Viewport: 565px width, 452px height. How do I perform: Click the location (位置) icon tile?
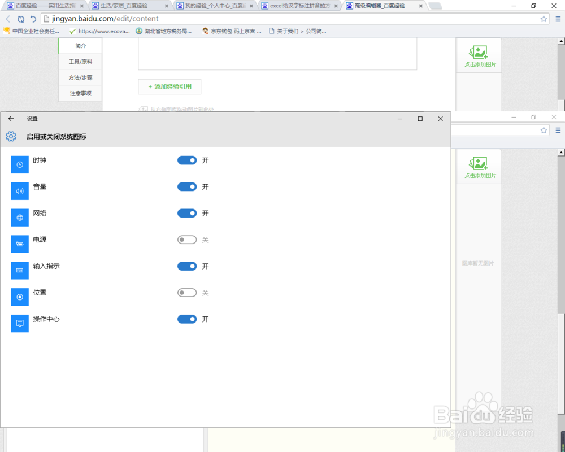(x=20, y=297)
